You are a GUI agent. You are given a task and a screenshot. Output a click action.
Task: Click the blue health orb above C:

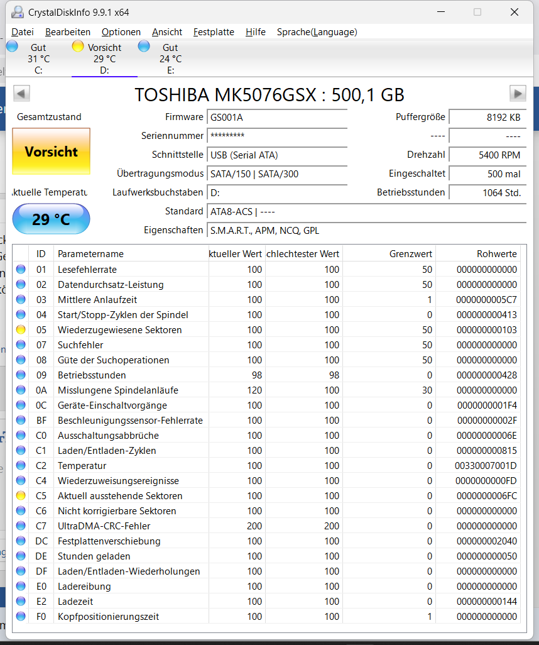tap(13, 46)
